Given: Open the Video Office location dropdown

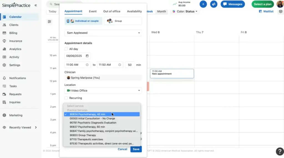Looking at the screenshot, I should pos(103,90).
